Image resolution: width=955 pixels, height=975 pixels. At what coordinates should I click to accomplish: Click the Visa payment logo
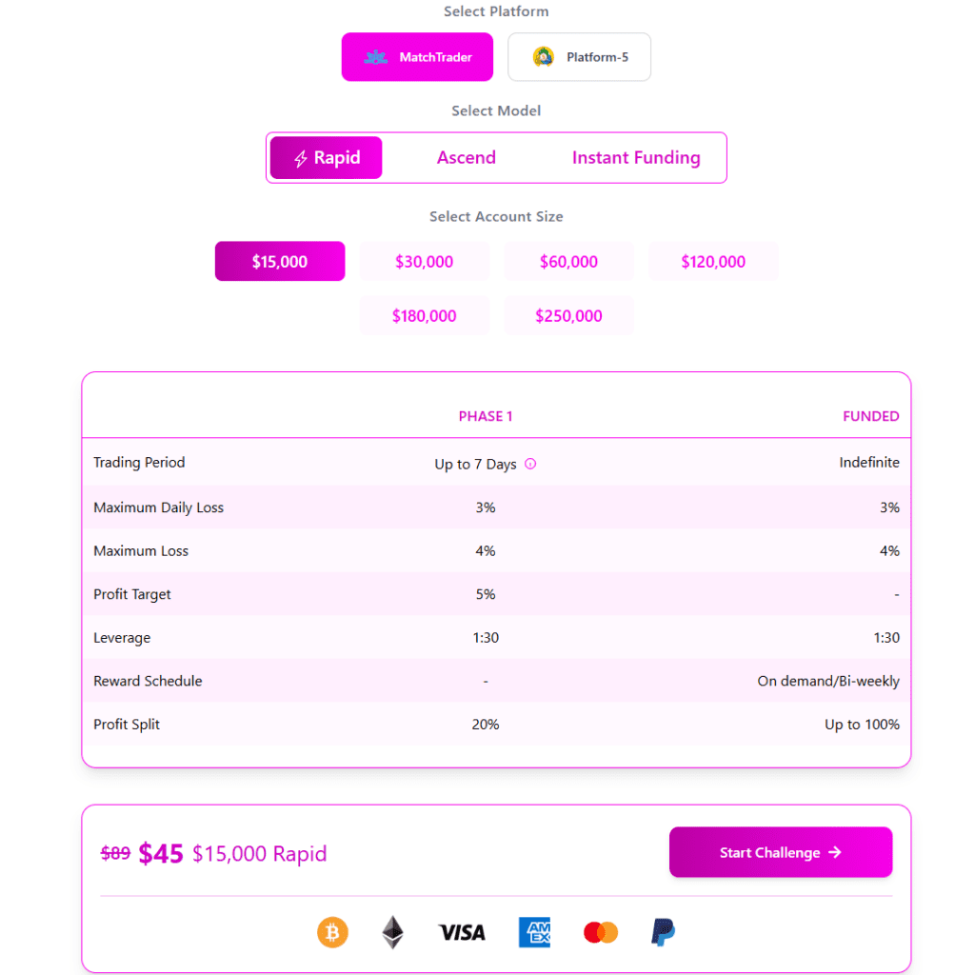[462, 932]
